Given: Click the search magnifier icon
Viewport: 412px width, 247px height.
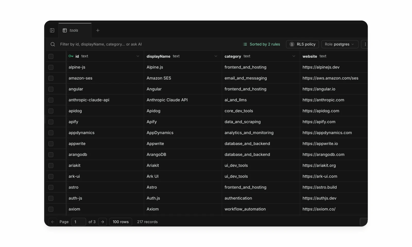Looking at the screenshot, I should 53,44.
